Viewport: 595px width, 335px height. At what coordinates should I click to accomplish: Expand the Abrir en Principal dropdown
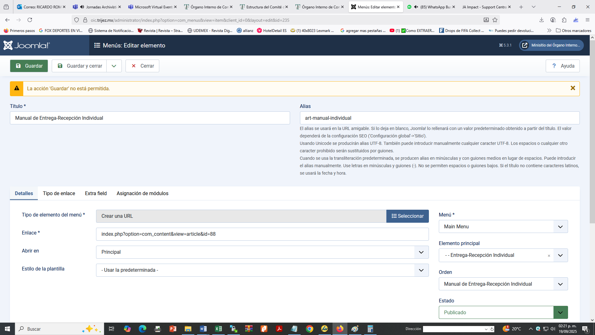(x=262, y=252)
